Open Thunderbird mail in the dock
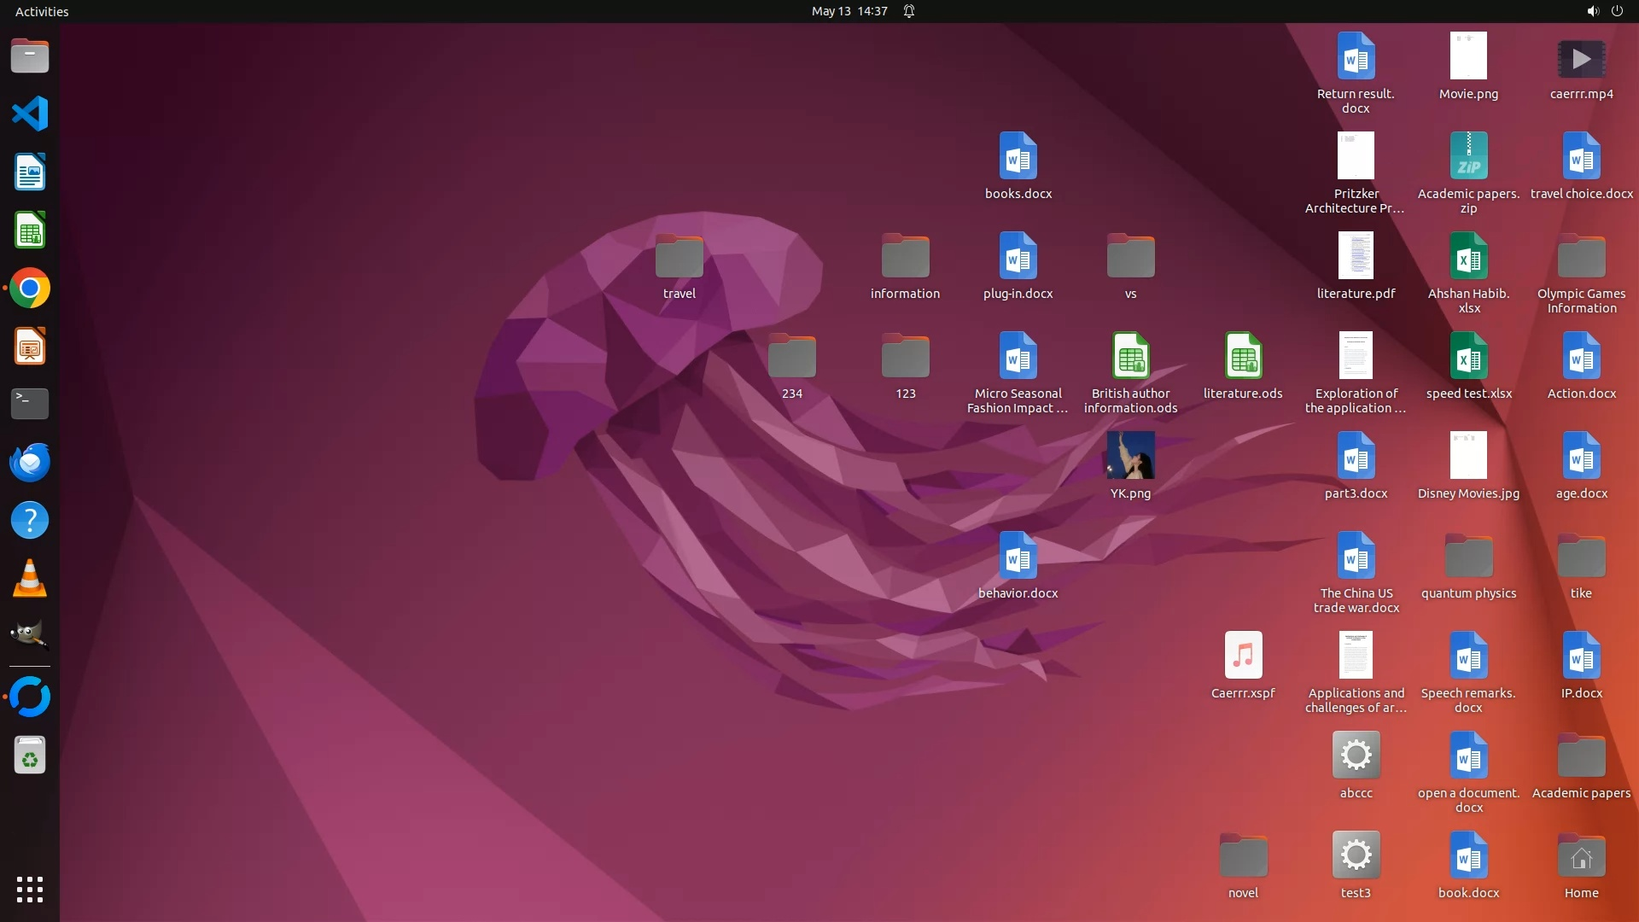This screenshot has height=922, width=1639. 30,462
